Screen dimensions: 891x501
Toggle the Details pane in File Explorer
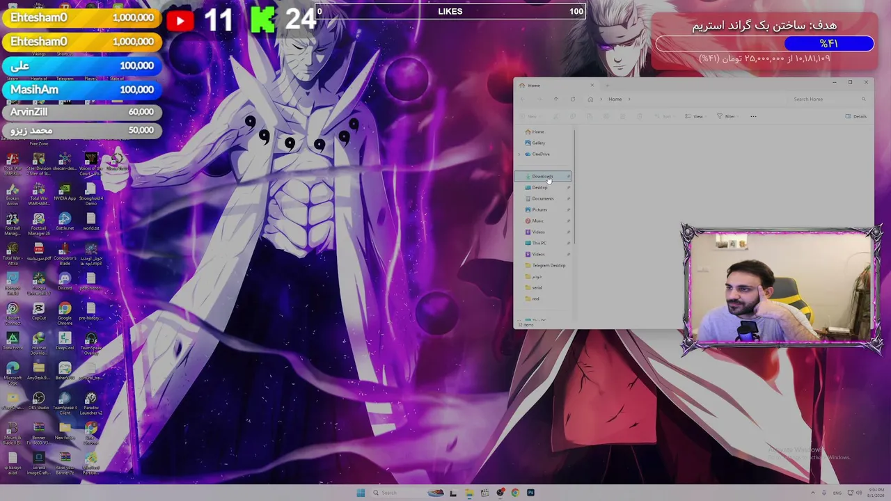tap(855, 116)
